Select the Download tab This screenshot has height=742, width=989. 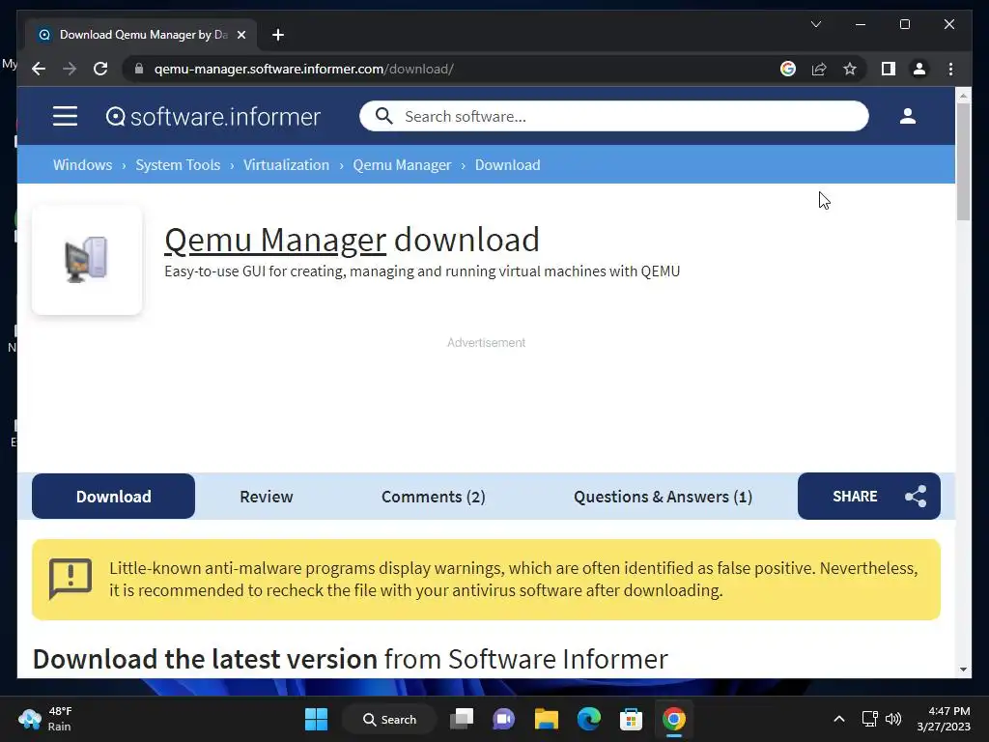tap(114, 497)
